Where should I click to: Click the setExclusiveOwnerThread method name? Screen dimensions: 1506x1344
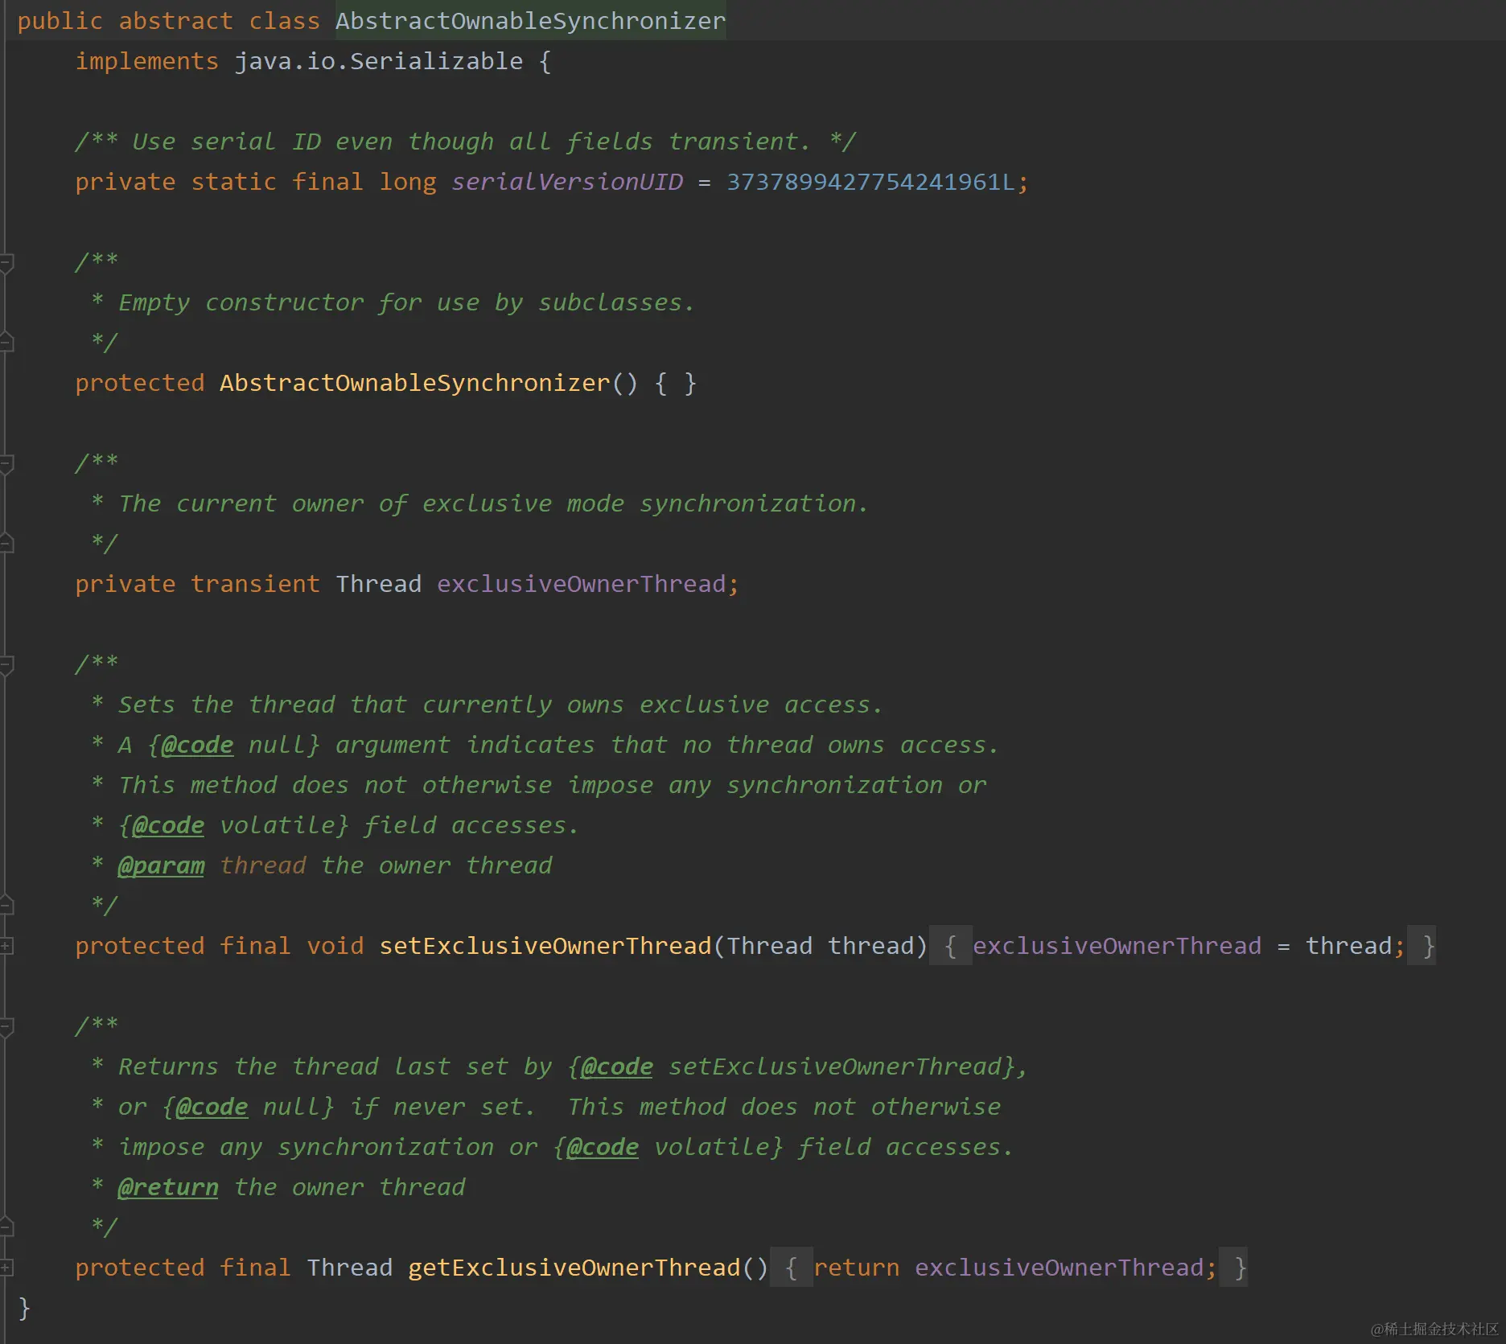click(545, 946)
